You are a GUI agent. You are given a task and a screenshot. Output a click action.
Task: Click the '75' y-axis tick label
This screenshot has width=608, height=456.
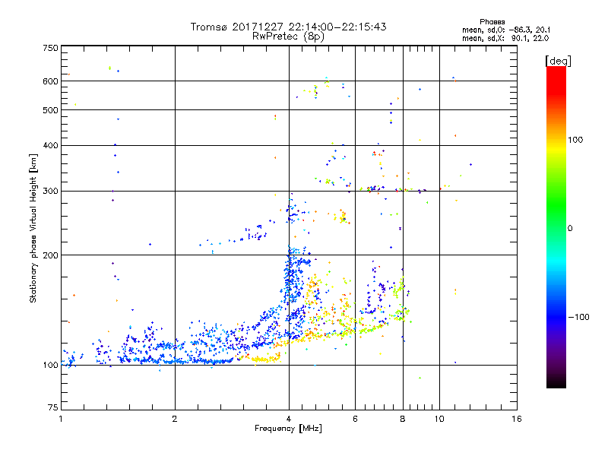coord(53,407)
